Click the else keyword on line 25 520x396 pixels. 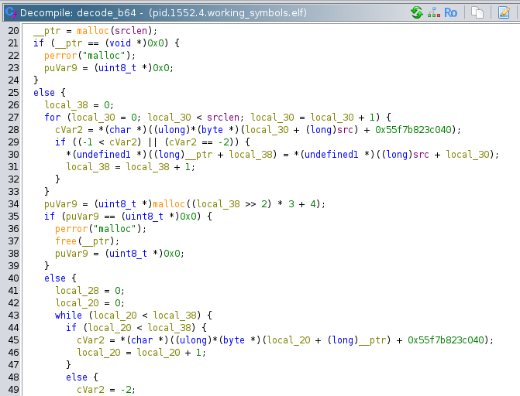coord(44,92)
